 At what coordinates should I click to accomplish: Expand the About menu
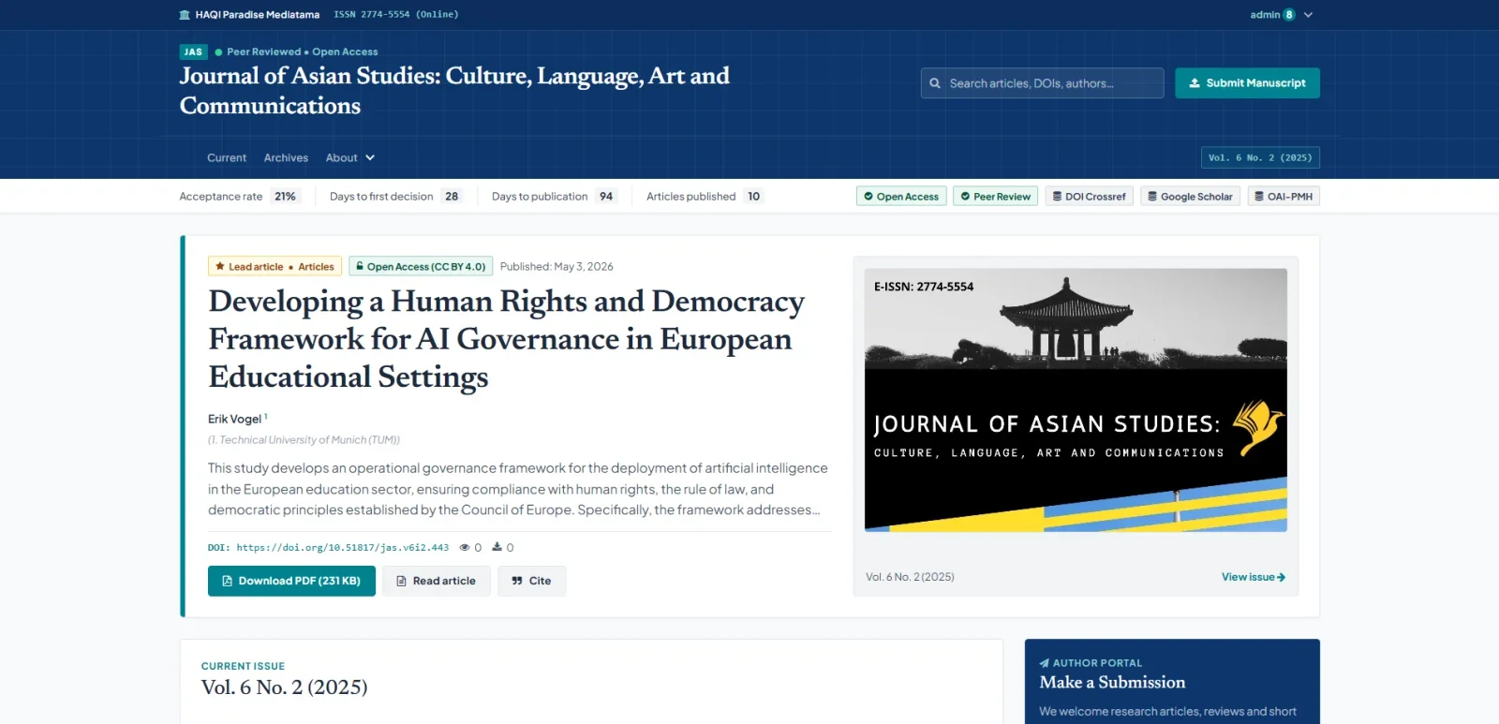[x=350, y=158]
